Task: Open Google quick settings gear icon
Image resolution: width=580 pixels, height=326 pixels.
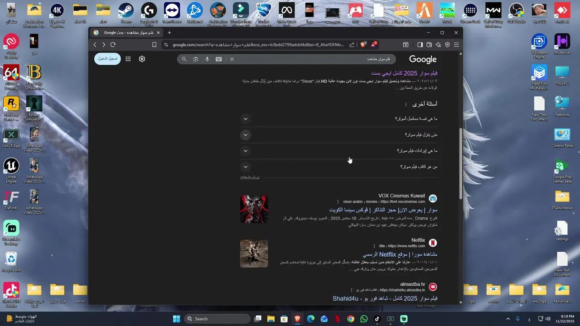Action: point(142,59)
